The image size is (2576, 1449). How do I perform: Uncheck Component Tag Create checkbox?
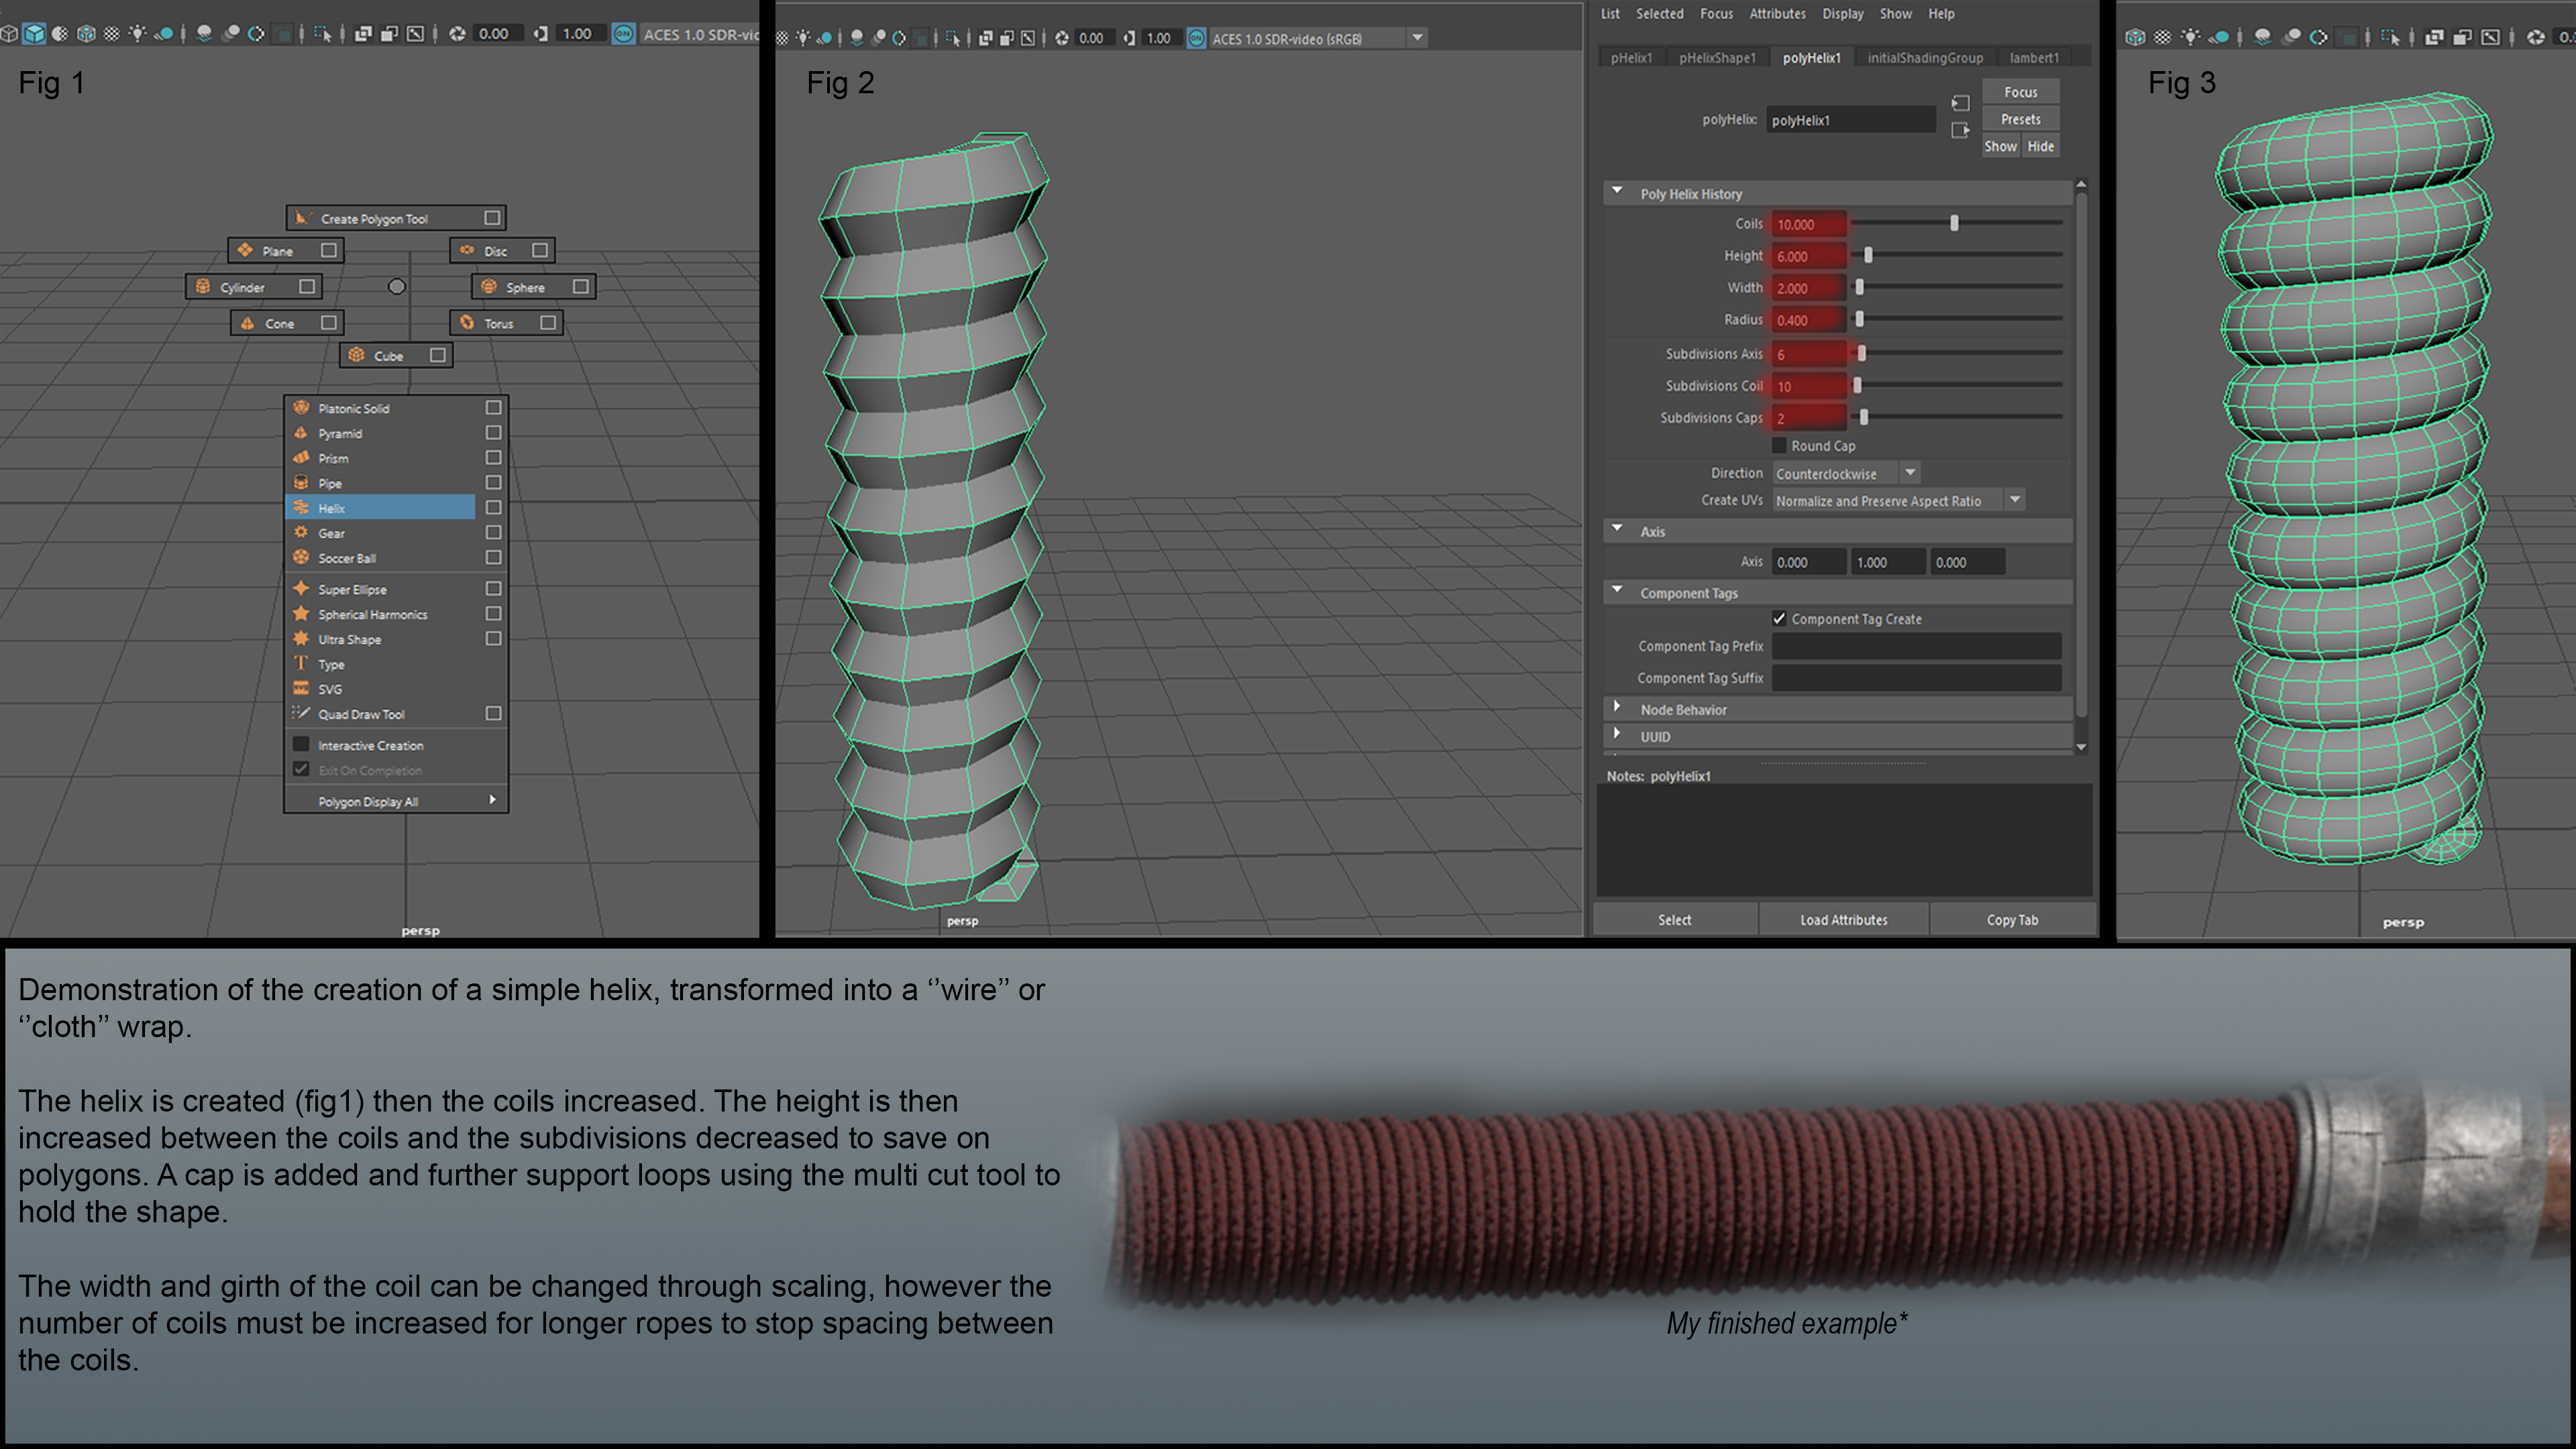[1779, 619]
